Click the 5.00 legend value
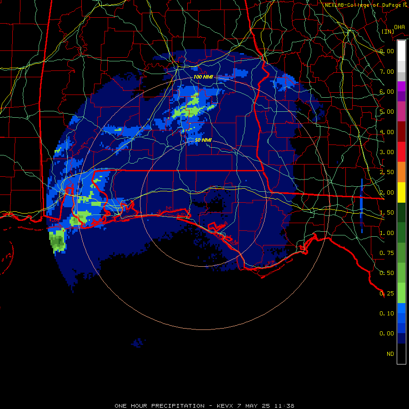Image resolution: width=409 pixels, height=409 pixels. click(x=387, y=112)
